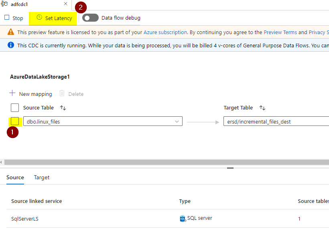Sort by Source Table arrows icon

point(63,108)
